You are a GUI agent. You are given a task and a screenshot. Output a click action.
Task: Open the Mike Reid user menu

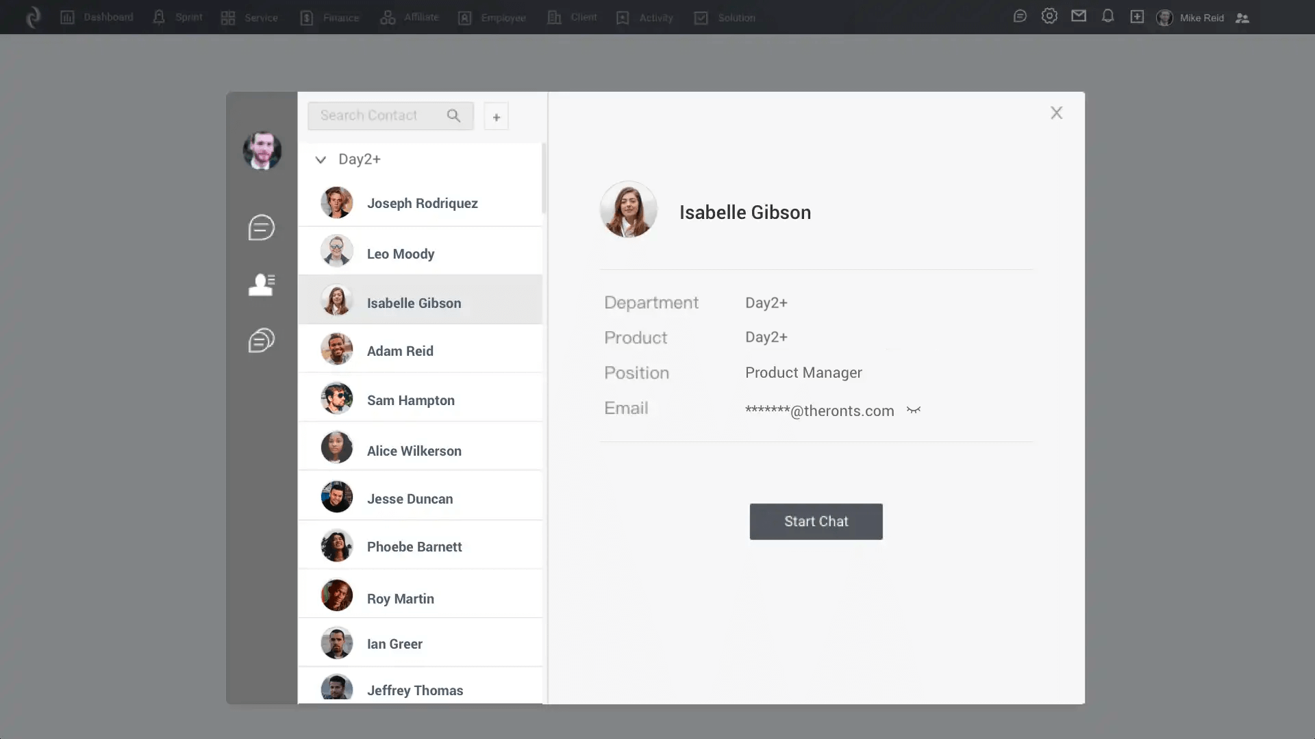point(1201,18)
